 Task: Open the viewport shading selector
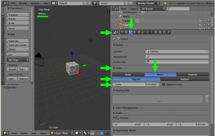tap(78, 133)
